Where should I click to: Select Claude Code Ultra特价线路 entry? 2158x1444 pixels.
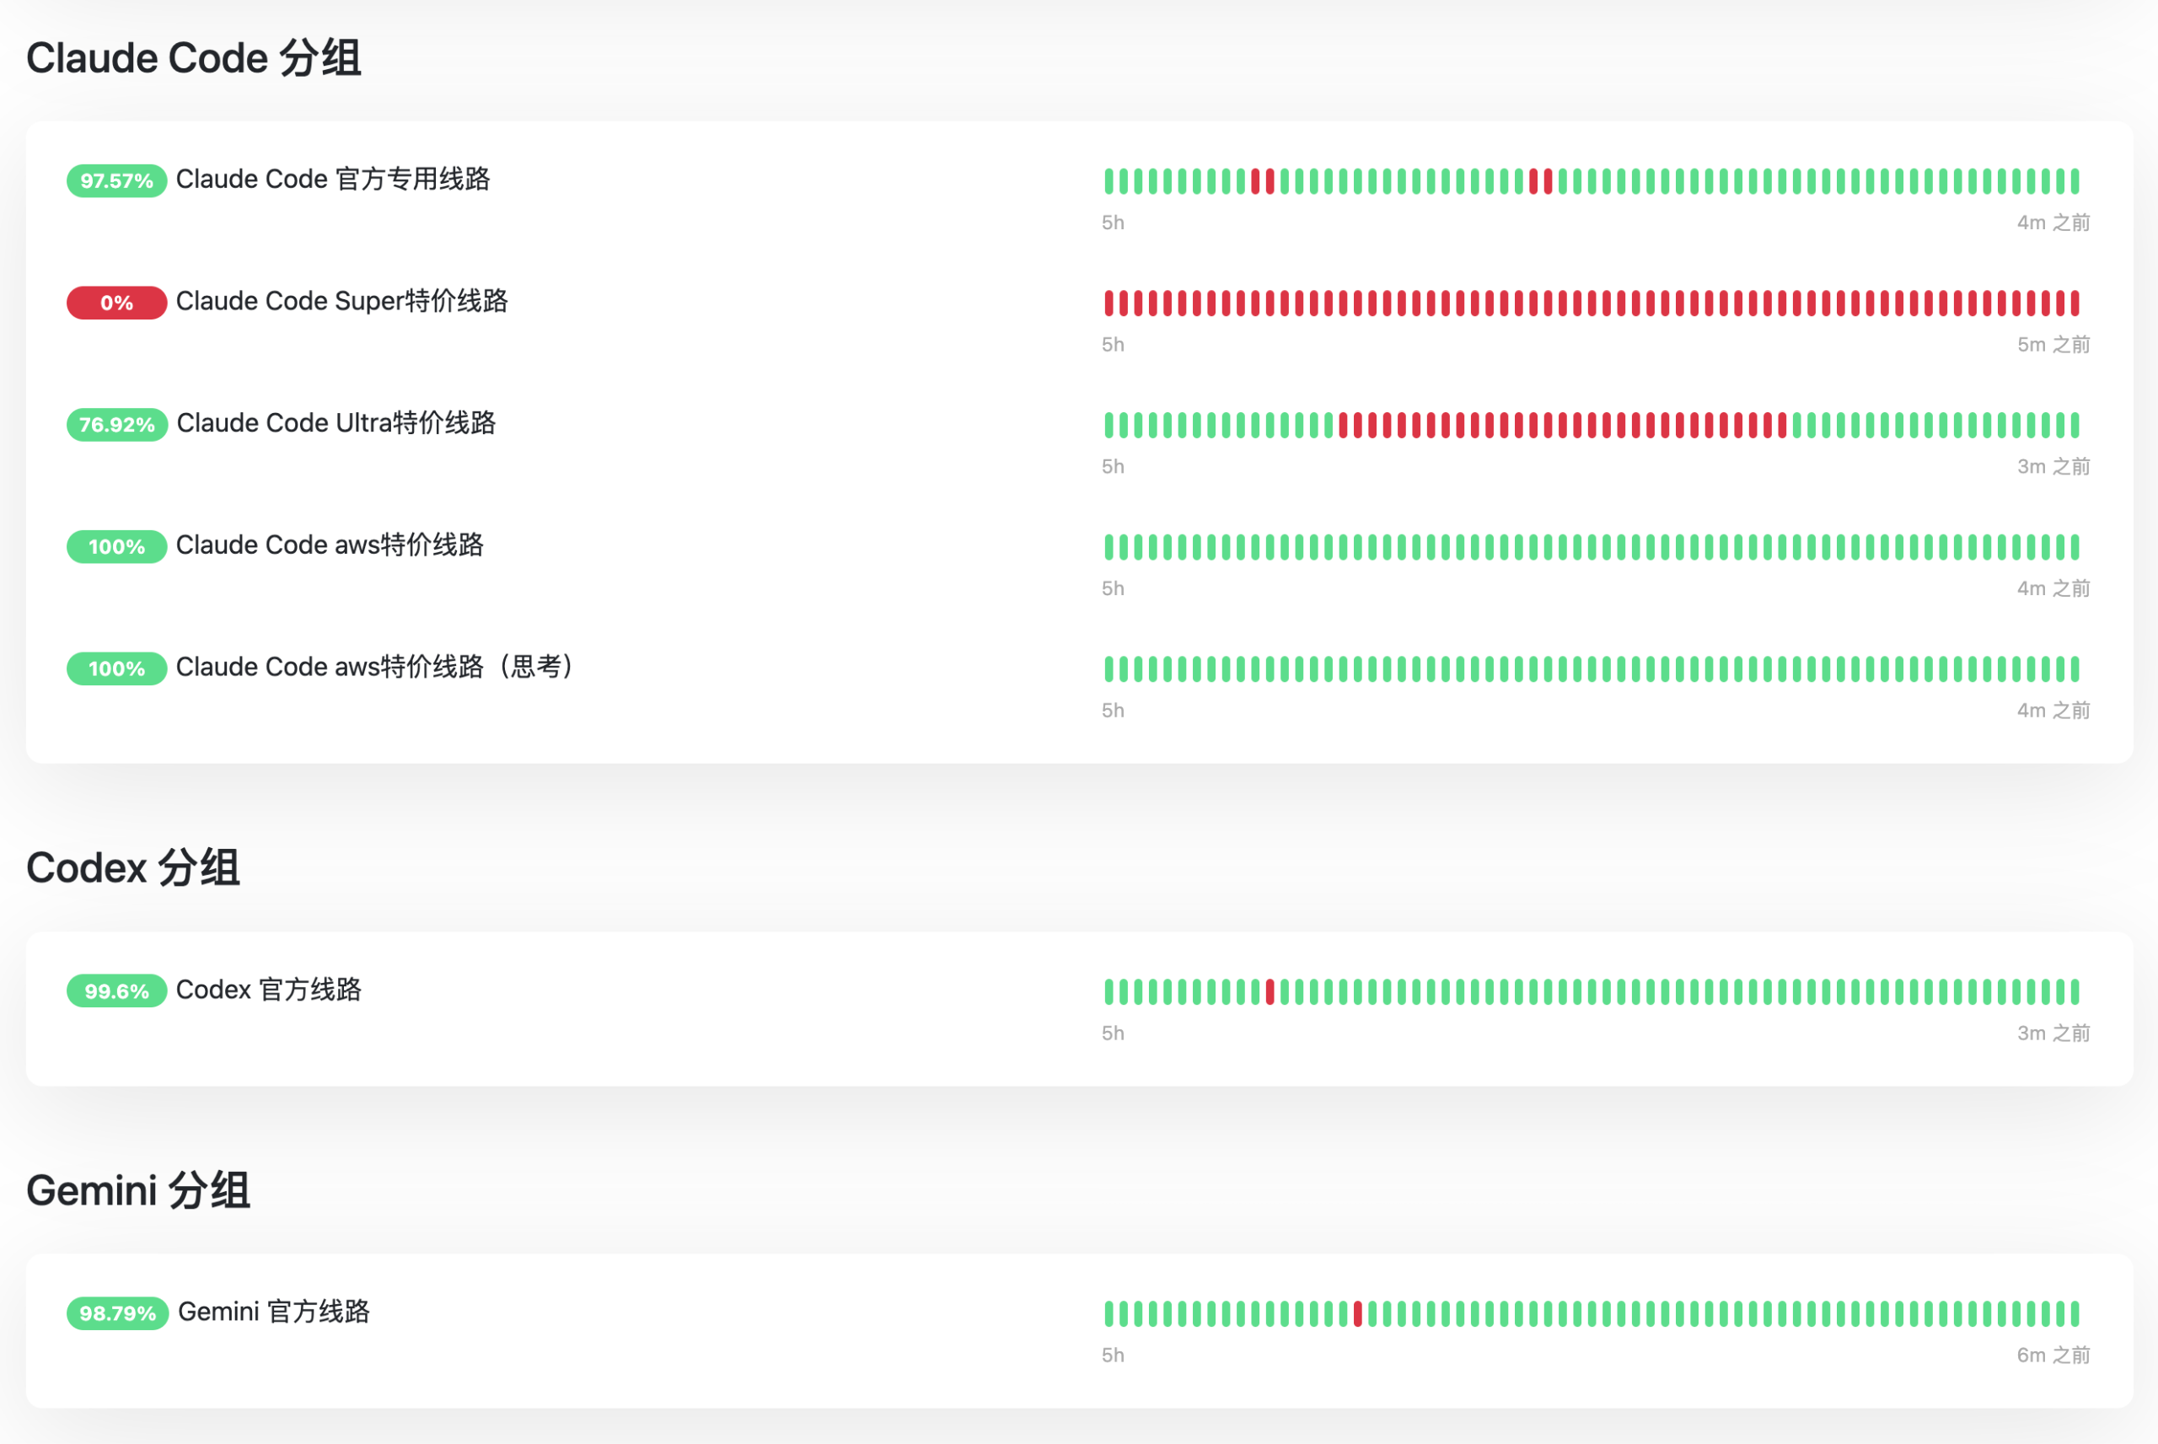[x=336, y=424]
